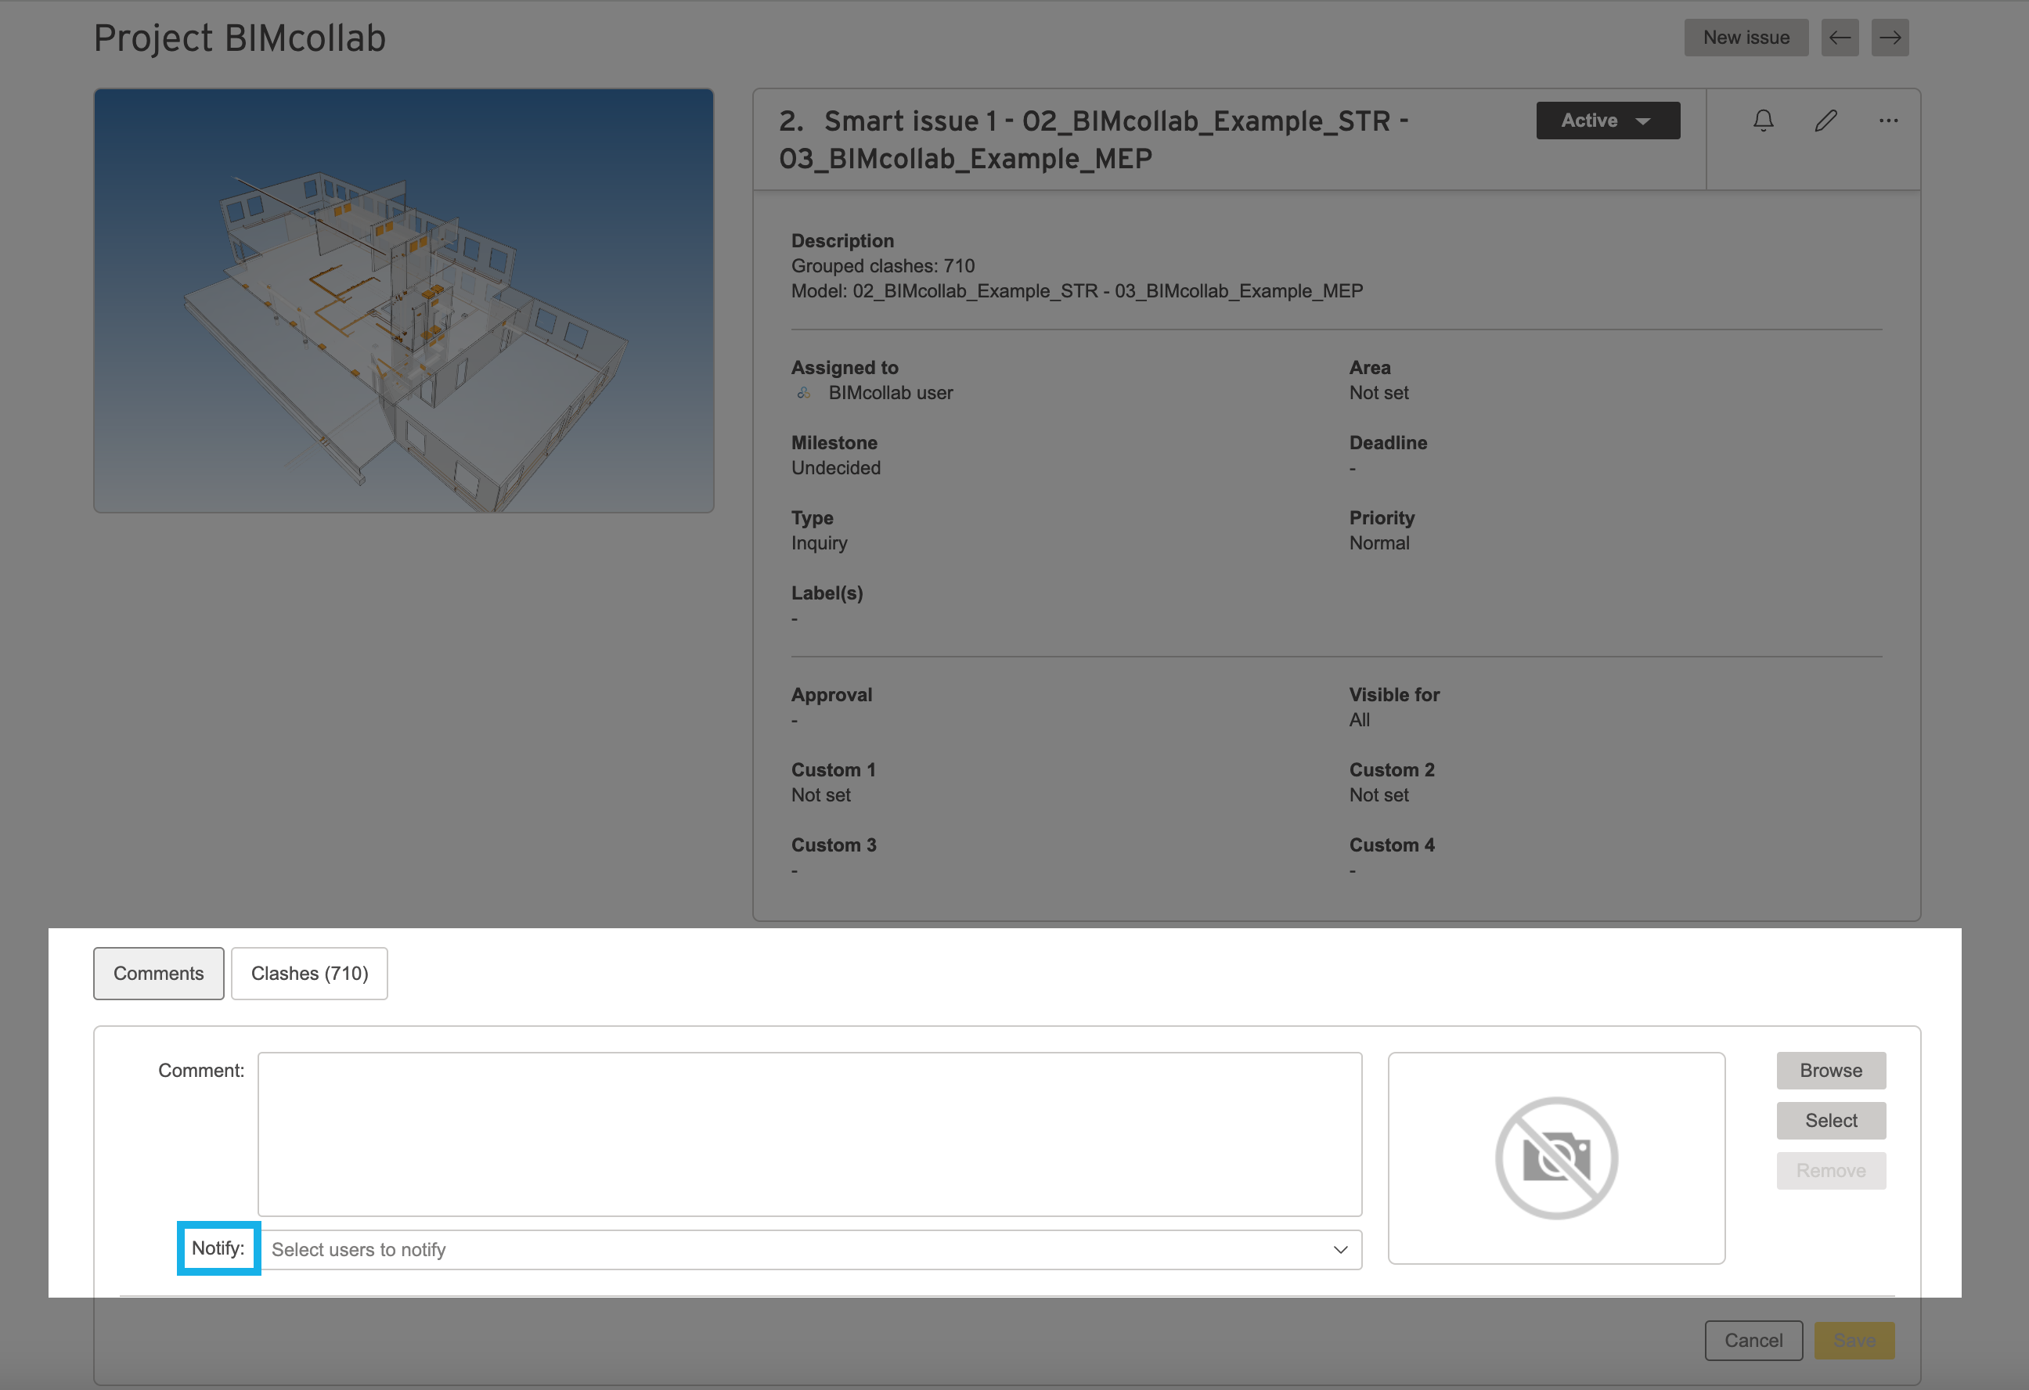Click the Notify: label
This screenshot has height=1390, width=2029.
[x=218, y=1248]
